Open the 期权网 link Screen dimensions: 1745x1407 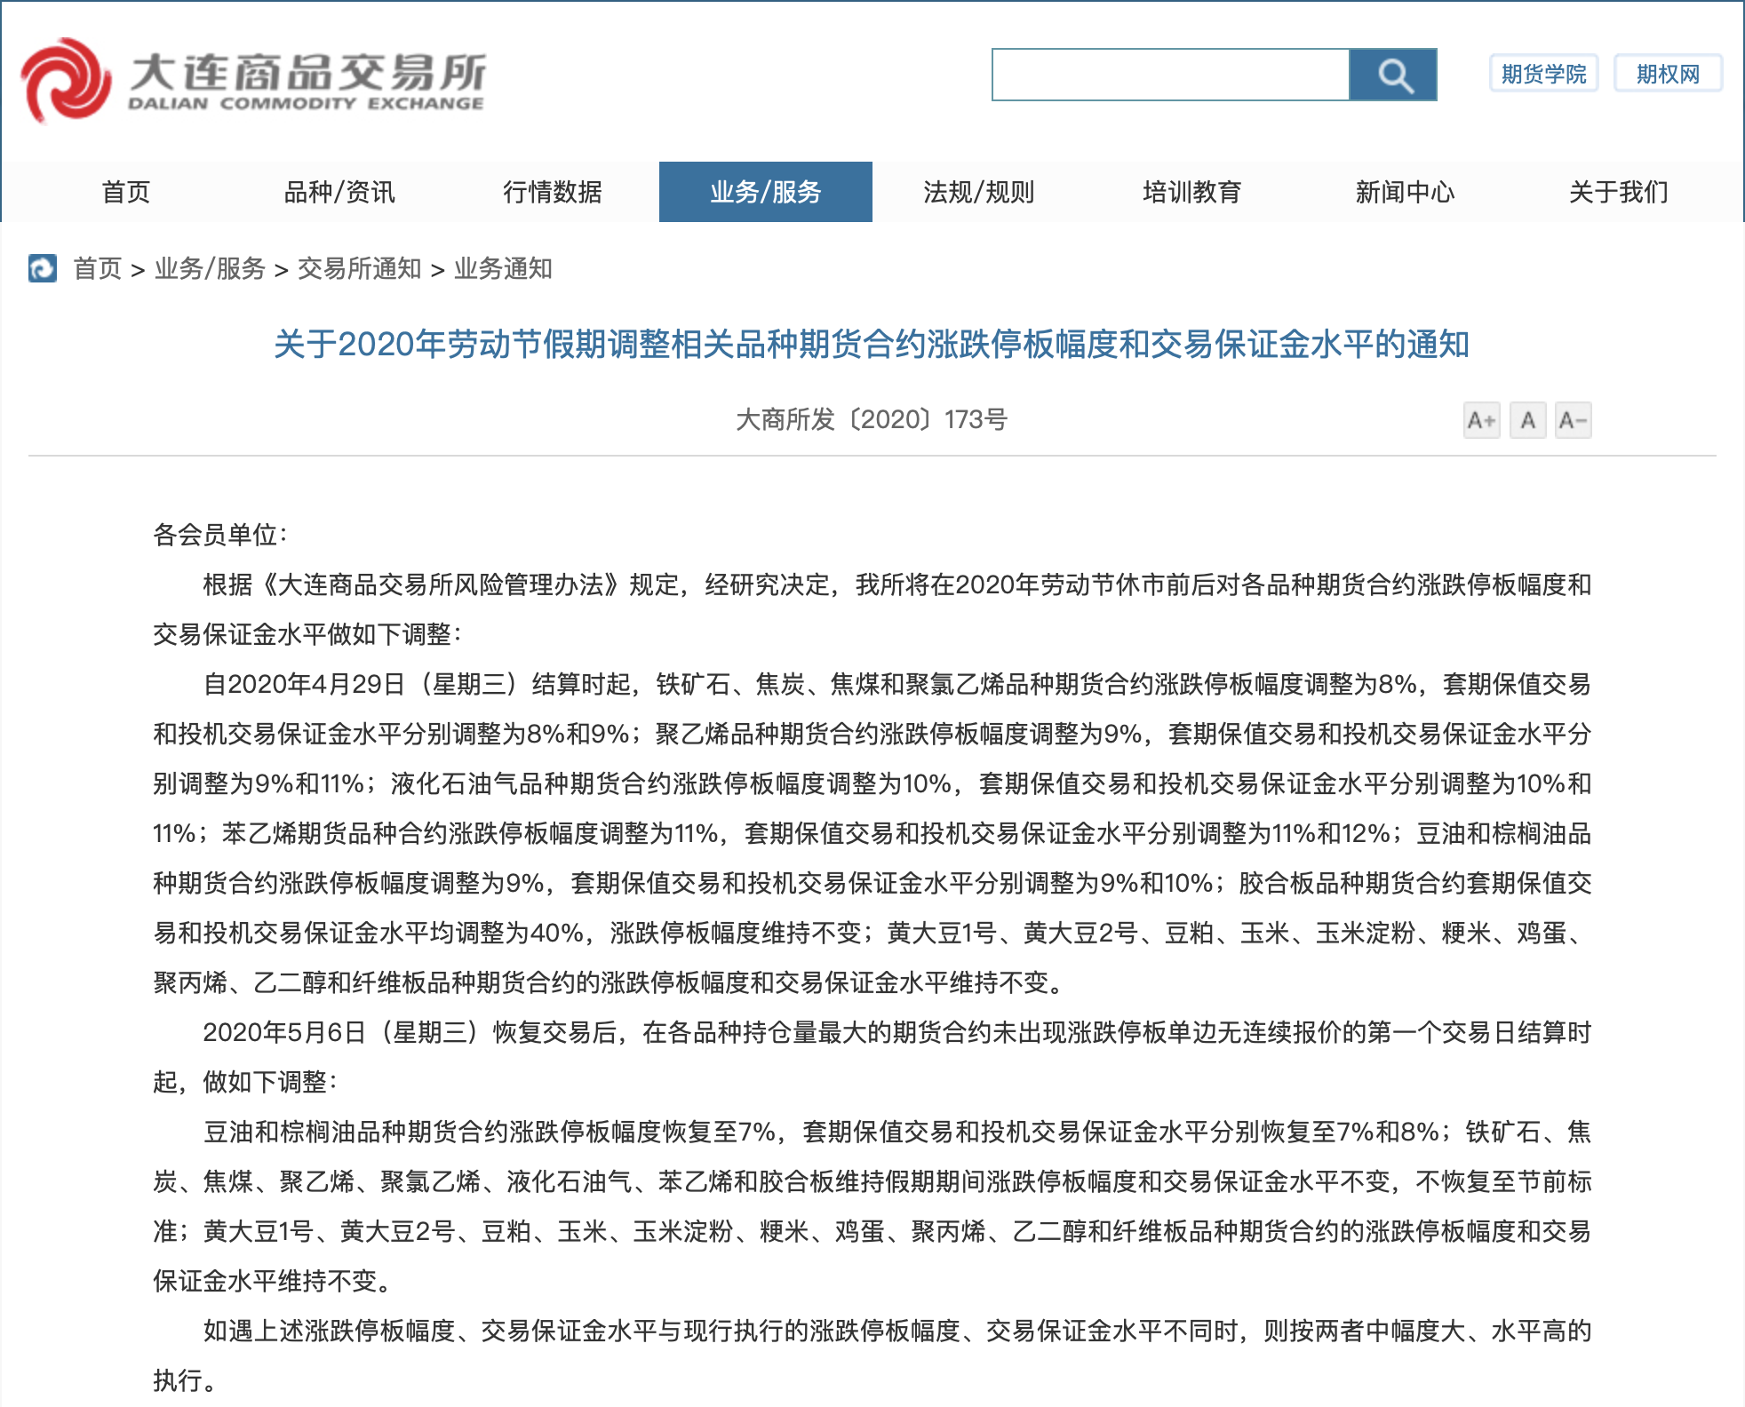[x=1669, y=74]
